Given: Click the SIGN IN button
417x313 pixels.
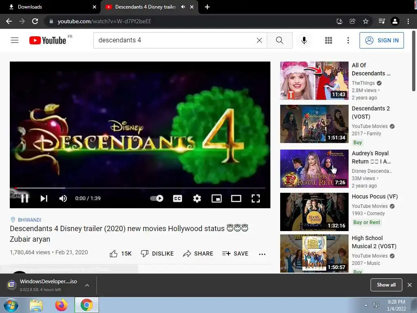Looking at the screenshot, I should (x=382, y=40).
